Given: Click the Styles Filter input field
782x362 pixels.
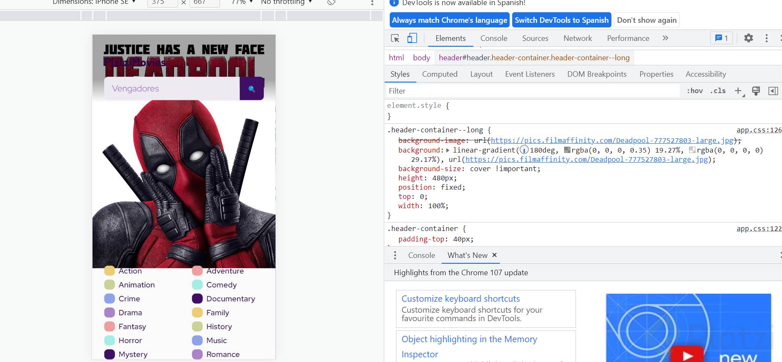Looking at the screenshot, I should point(533,91).
